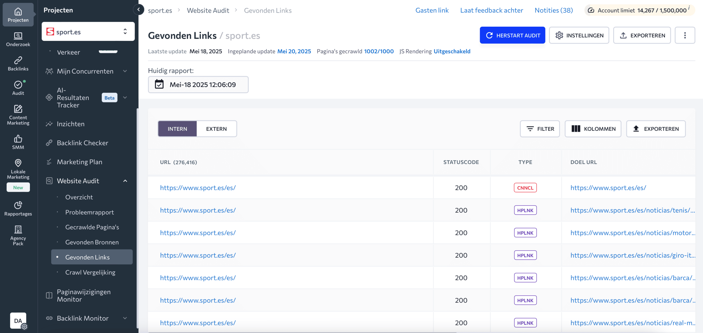Open Onderzoek section icon
This screenshot has width=703, height=333.
point(18,39)
